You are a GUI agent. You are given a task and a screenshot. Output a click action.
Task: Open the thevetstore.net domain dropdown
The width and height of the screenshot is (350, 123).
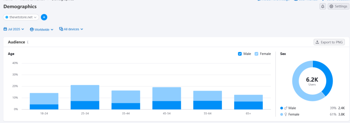[21, 17]
